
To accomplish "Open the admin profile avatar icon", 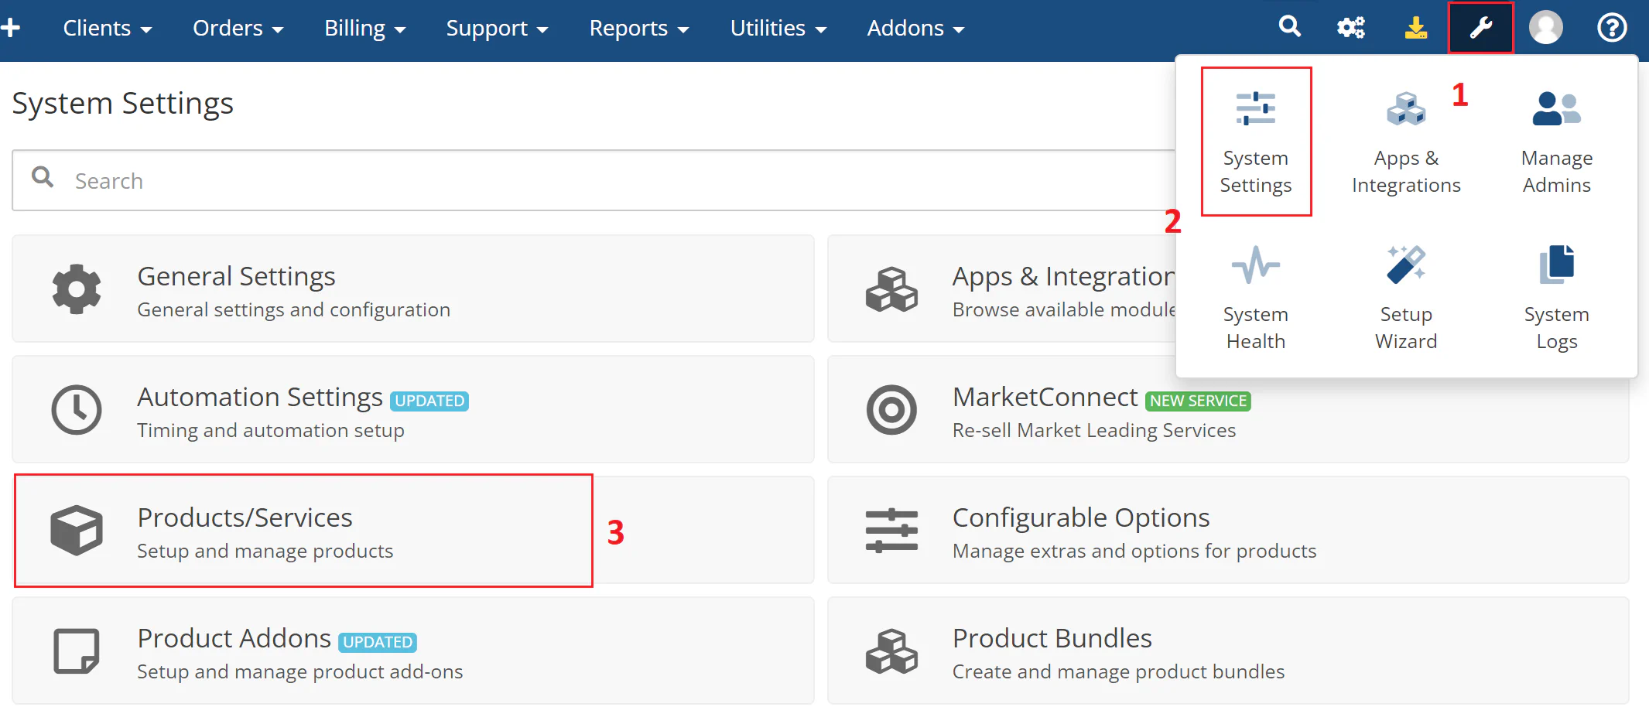I will [x=1545, y=27].
